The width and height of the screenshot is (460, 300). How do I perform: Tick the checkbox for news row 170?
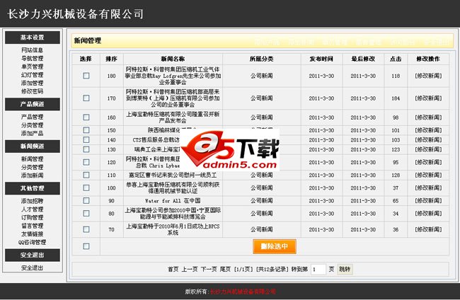86,98
